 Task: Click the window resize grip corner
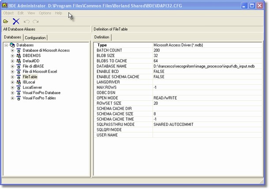(x=262, y=181)
